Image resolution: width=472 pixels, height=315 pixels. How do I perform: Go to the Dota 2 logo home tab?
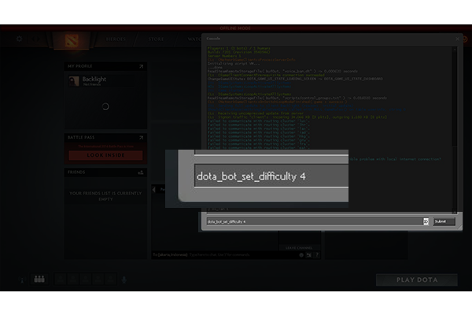coord(72,41)
